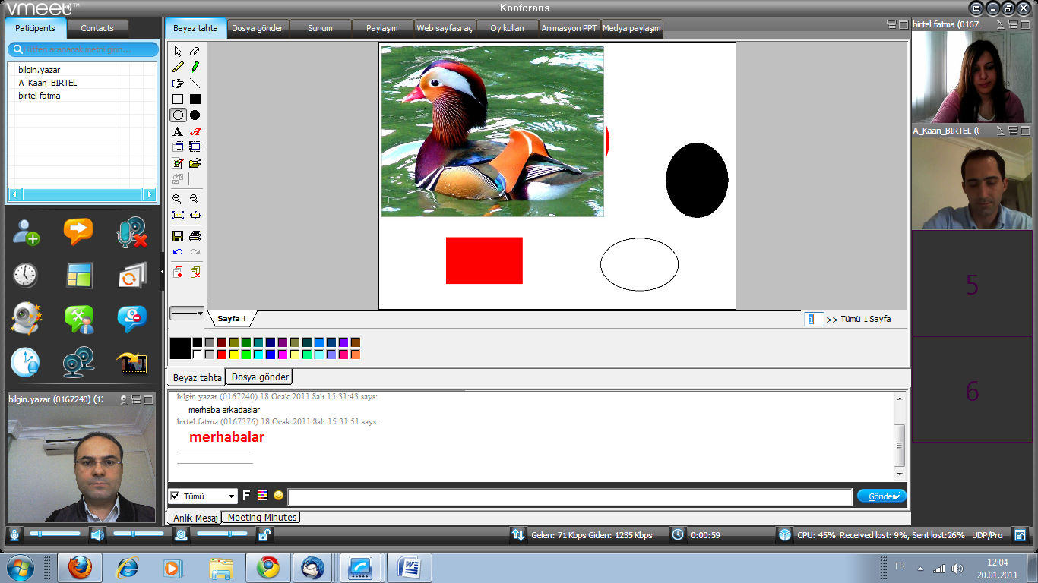Pick the green highlighter tool
Viewport: 1038px width, 583px height.
click(x=195, y=67)
